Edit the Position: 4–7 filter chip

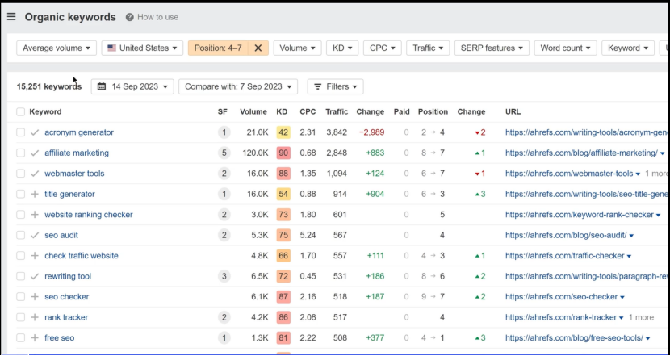[x=218, y=48]
